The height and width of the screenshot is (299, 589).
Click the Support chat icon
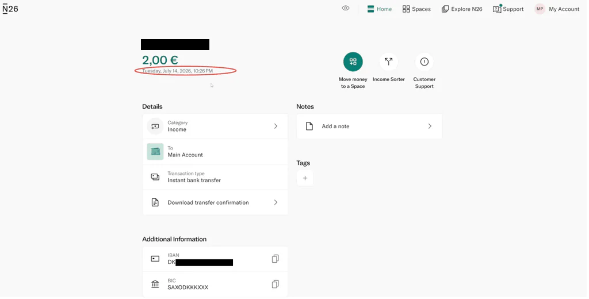click(x=497, y=9)
